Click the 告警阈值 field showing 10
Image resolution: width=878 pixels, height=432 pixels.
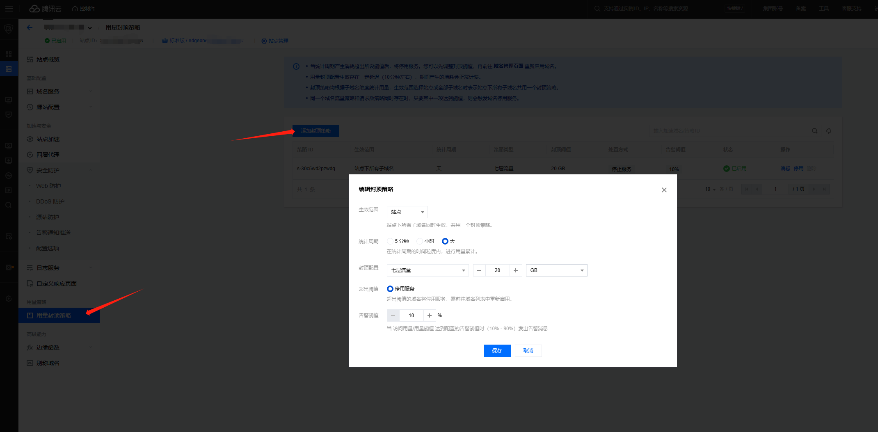[x=411, y=315]
